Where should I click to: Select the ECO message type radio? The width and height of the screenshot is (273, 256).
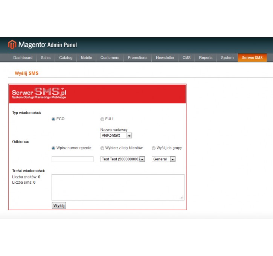pyautogui.click(x=53, y=119)
